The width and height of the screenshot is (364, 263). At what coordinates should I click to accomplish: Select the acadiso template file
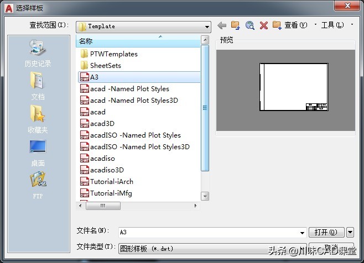click(97, 159)
